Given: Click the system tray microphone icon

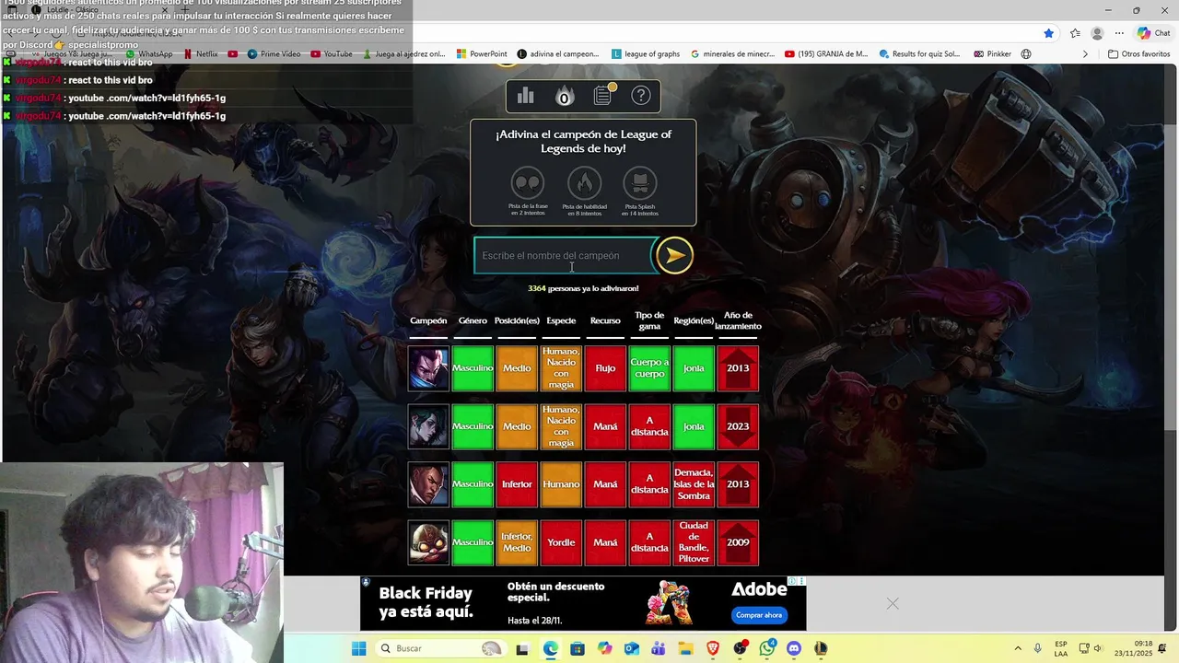Looking at the screenshot, I should 1037,648.
